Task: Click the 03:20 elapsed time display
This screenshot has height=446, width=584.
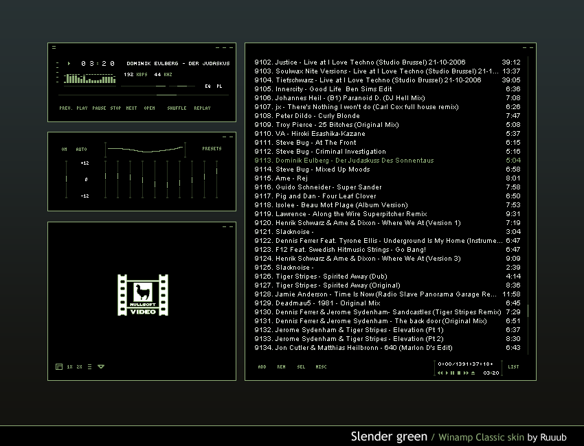Action: coord(98,64)
